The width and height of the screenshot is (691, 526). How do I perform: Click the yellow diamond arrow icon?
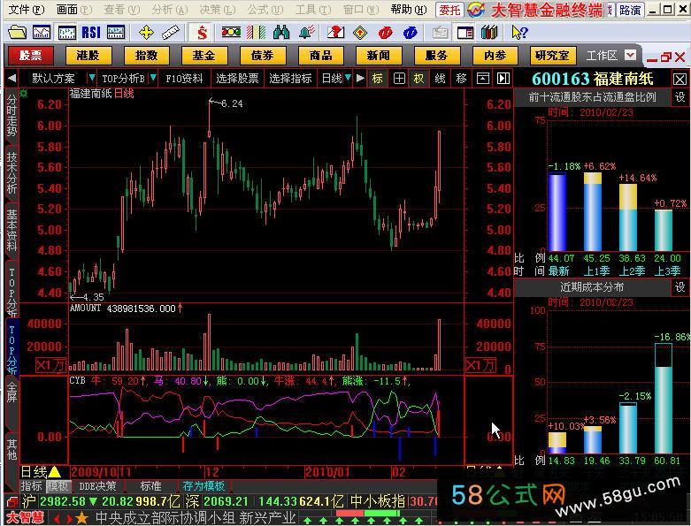360,32
